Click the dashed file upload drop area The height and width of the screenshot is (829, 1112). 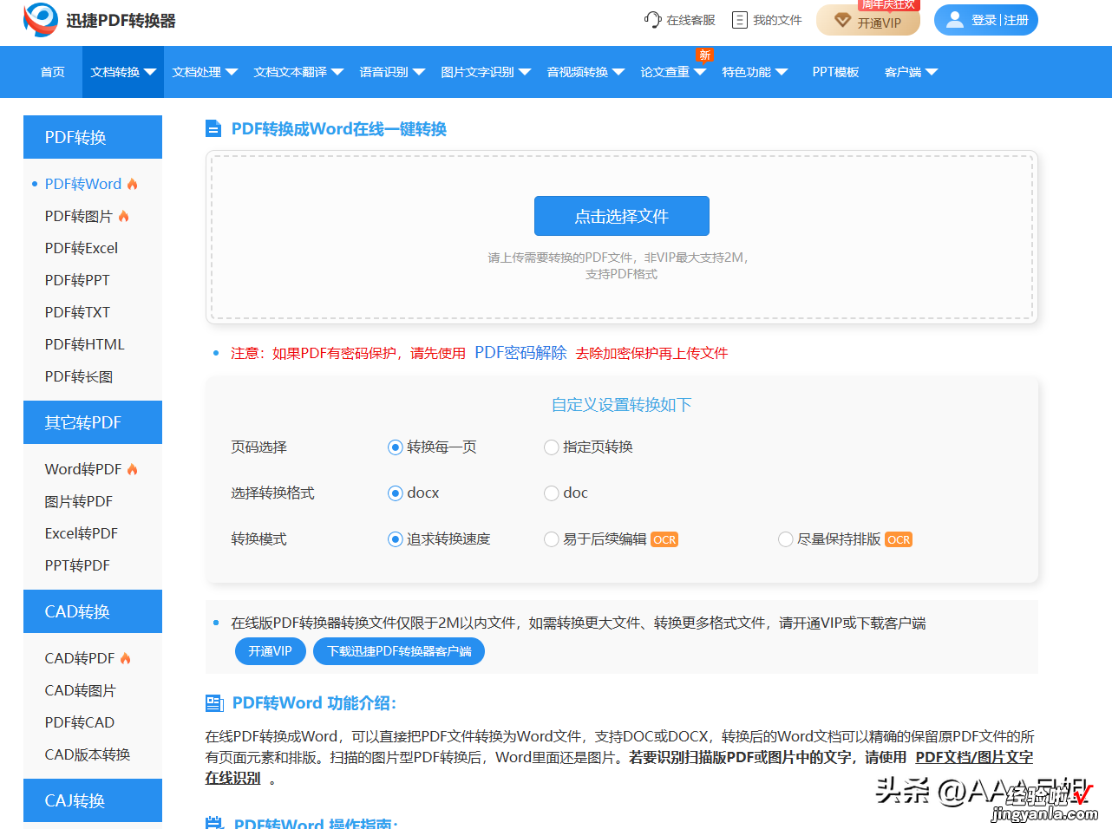pos(622,238)
